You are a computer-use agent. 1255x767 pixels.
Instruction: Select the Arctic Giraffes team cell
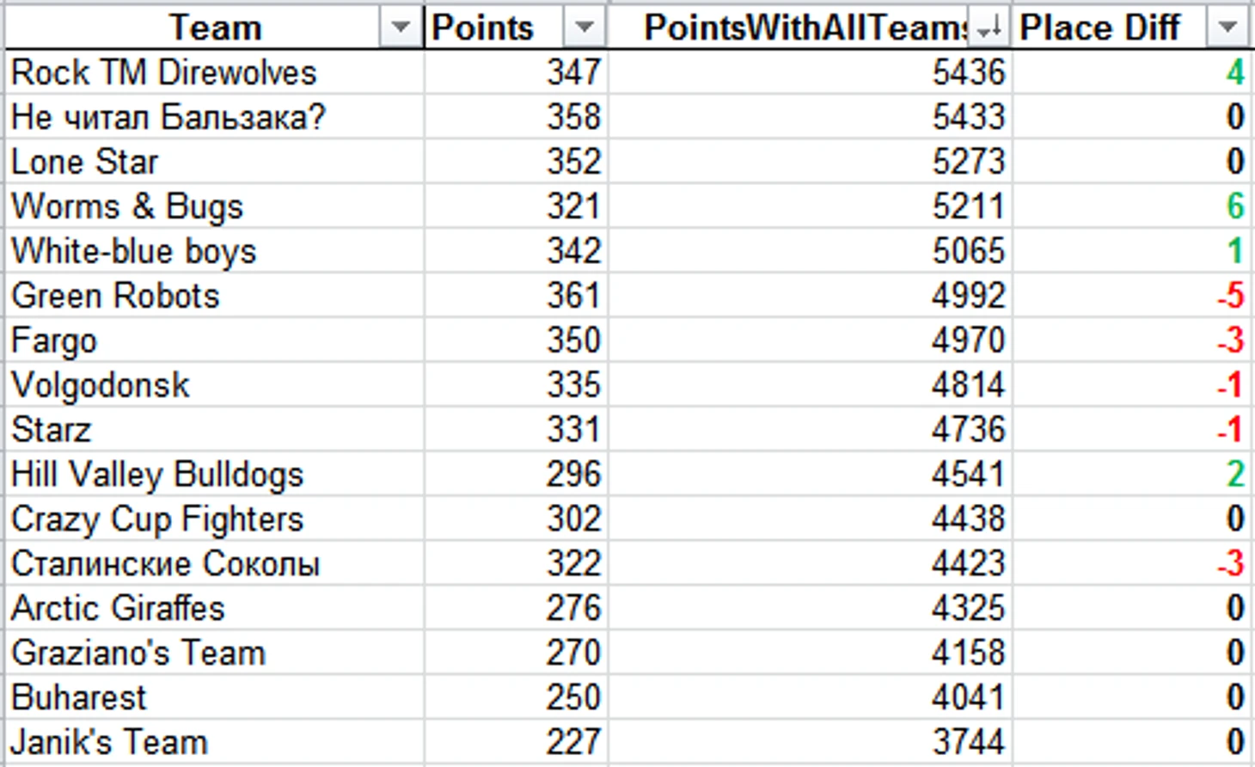pyautogui.click(x=214, y=609)
